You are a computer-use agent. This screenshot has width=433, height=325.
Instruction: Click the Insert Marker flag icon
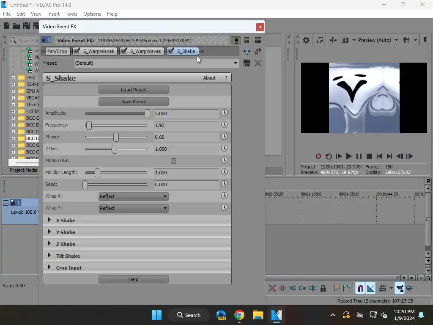click(337, 289)
